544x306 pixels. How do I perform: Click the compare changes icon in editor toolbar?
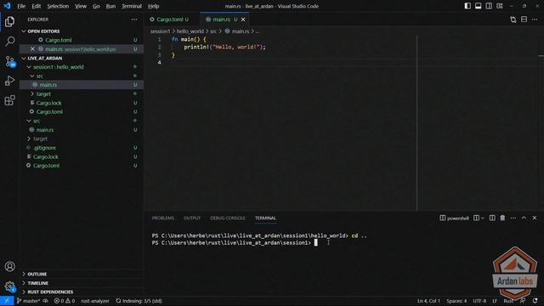[x=513, y=20]
